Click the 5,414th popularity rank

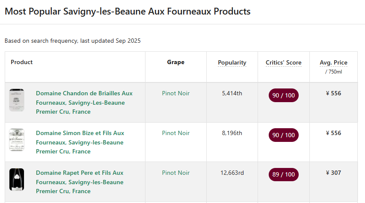pos(232,94)
